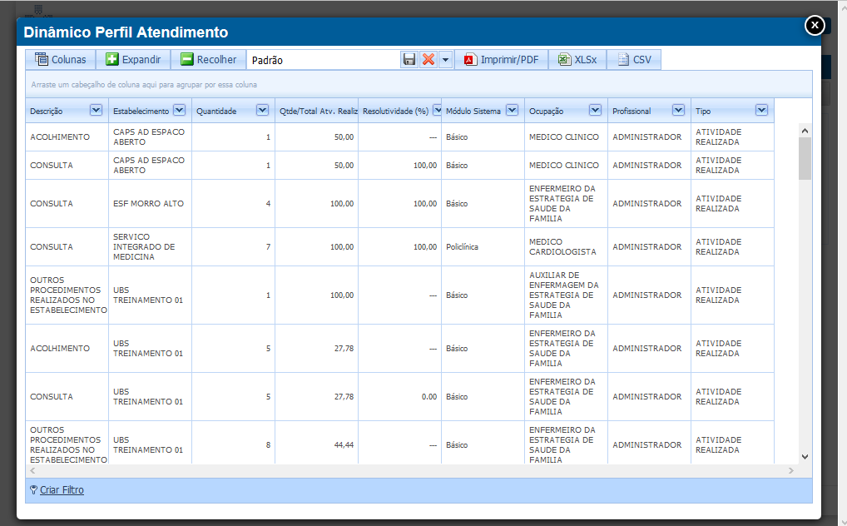
Task: Select the AUXILIAR DE ENFERMAGEM occupation cell
Action: pos(566,295)
